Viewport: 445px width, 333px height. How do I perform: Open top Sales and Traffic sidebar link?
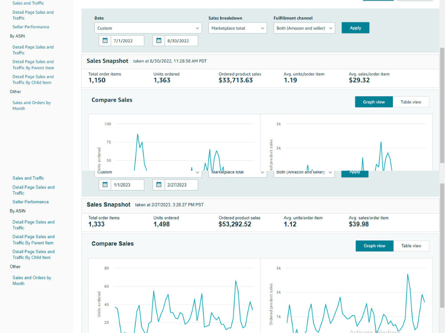(x=28, y=3)
